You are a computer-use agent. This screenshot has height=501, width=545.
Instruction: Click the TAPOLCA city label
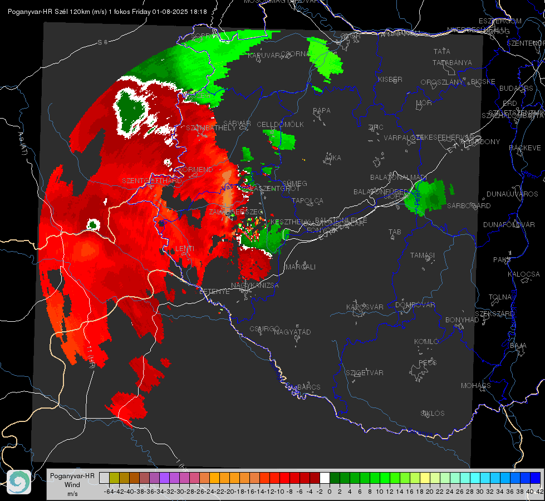tap(307, 201)
